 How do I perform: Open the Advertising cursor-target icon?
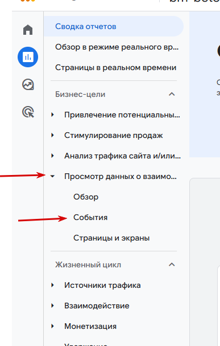[28, 112]
